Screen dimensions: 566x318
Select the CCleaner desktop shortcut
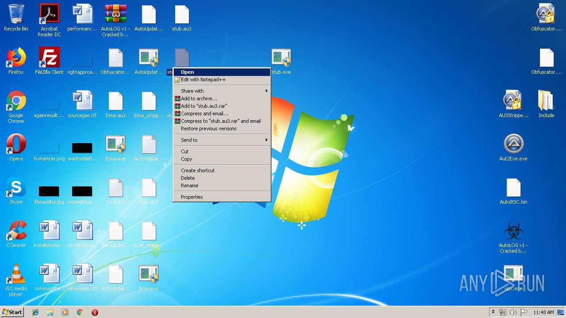pos(16,234)
